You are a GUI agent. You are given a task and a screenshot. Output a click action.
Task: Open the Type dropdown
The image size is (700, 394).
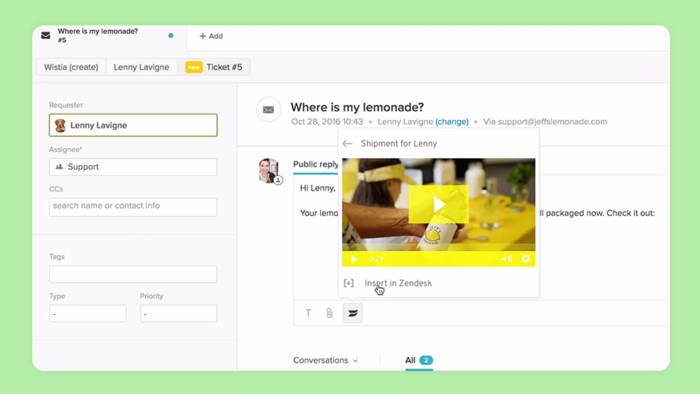tap(88, 314)
